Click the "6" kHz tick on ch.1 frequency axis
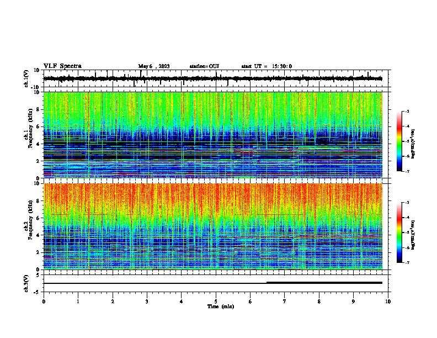The width and height of the screenshot is (437, 338). (x=38, y=126)
